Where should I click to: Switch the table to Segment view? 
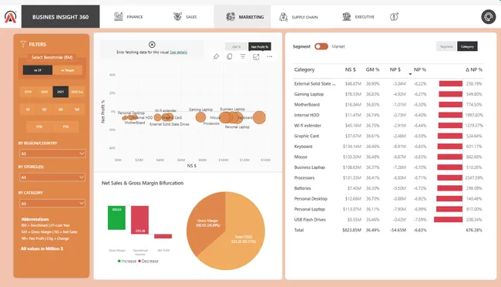click(x=446, y=46)
